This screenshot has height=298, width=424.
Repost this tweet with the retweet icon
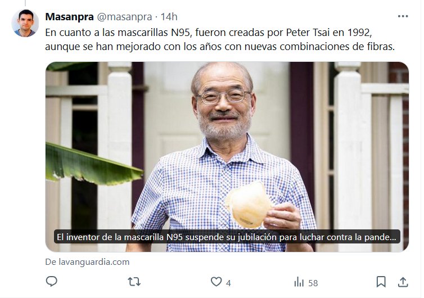[x=134, y=282]
